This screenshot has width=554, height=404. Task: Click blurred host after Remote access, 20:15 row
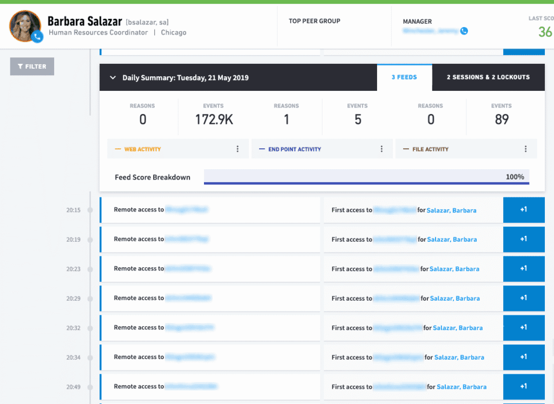(187, 210)
